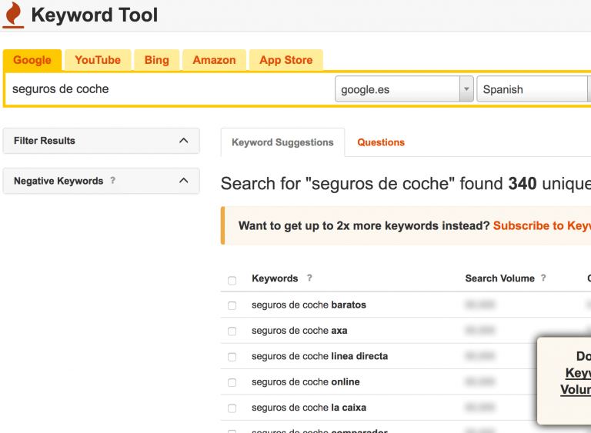Screen dimensions: 591x433
Task: Check the 'seguros de coche baratos' checkbox
Action: (x=232, y=305)
